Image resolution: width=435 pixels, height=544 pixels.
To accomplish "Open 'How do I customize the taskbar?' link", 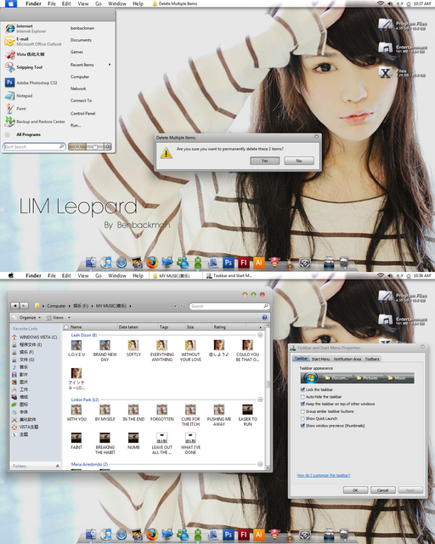I will tap(324, 475).
